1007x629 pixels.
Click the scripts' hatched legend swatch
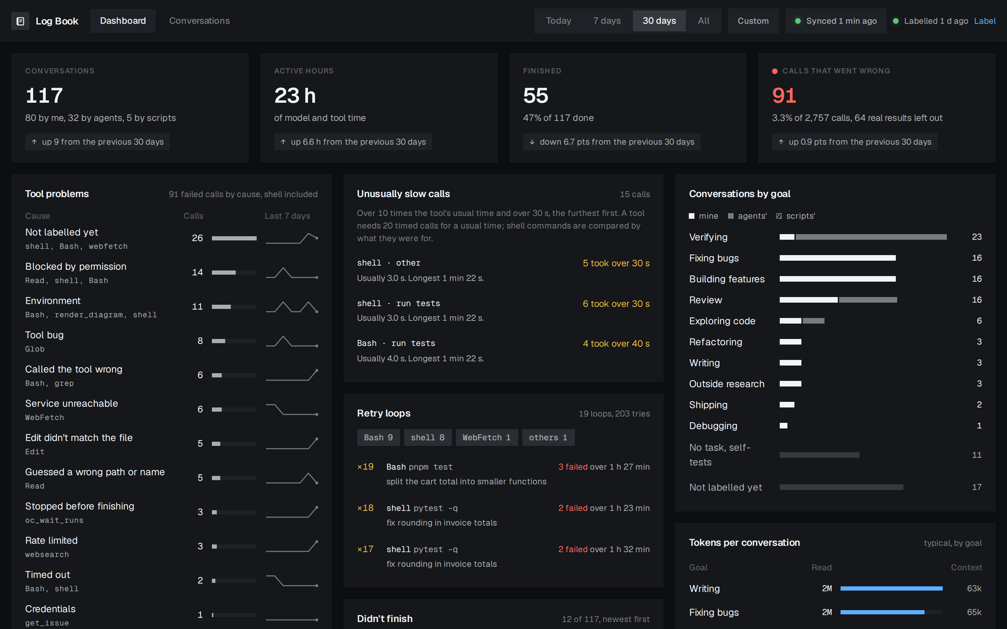pos(779,216)
